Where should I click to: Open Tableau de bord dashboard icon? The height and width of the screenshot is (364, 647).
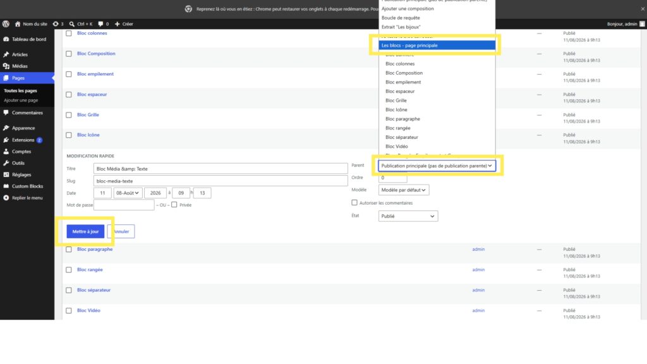coord(6,39)
